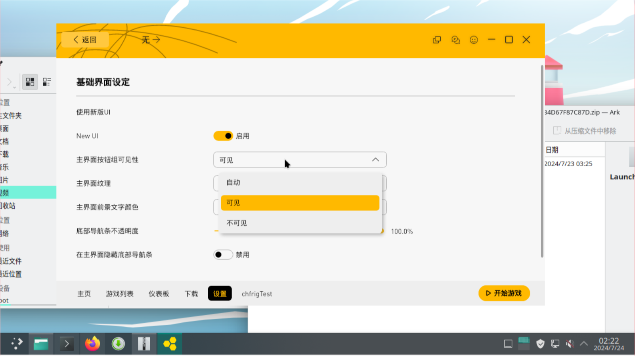Open the feedback chat icon in header
635x356 pixels.
click(x=455, y=40)
